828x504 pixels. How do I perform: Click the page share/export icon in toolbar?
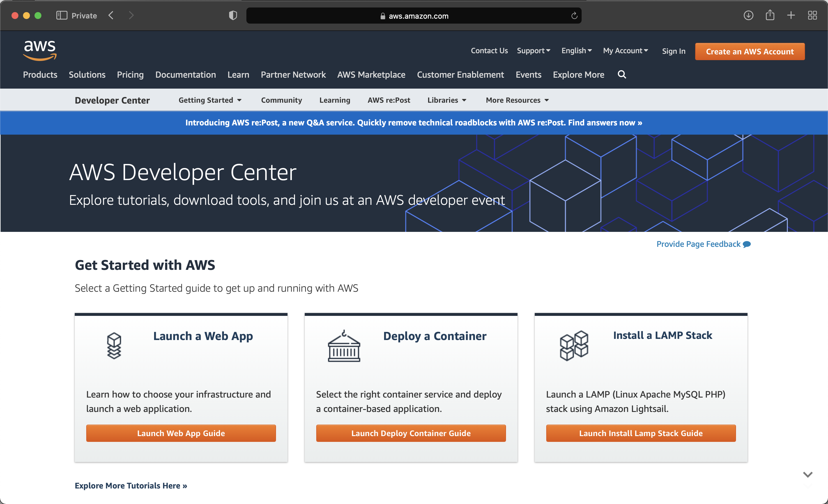770,15
